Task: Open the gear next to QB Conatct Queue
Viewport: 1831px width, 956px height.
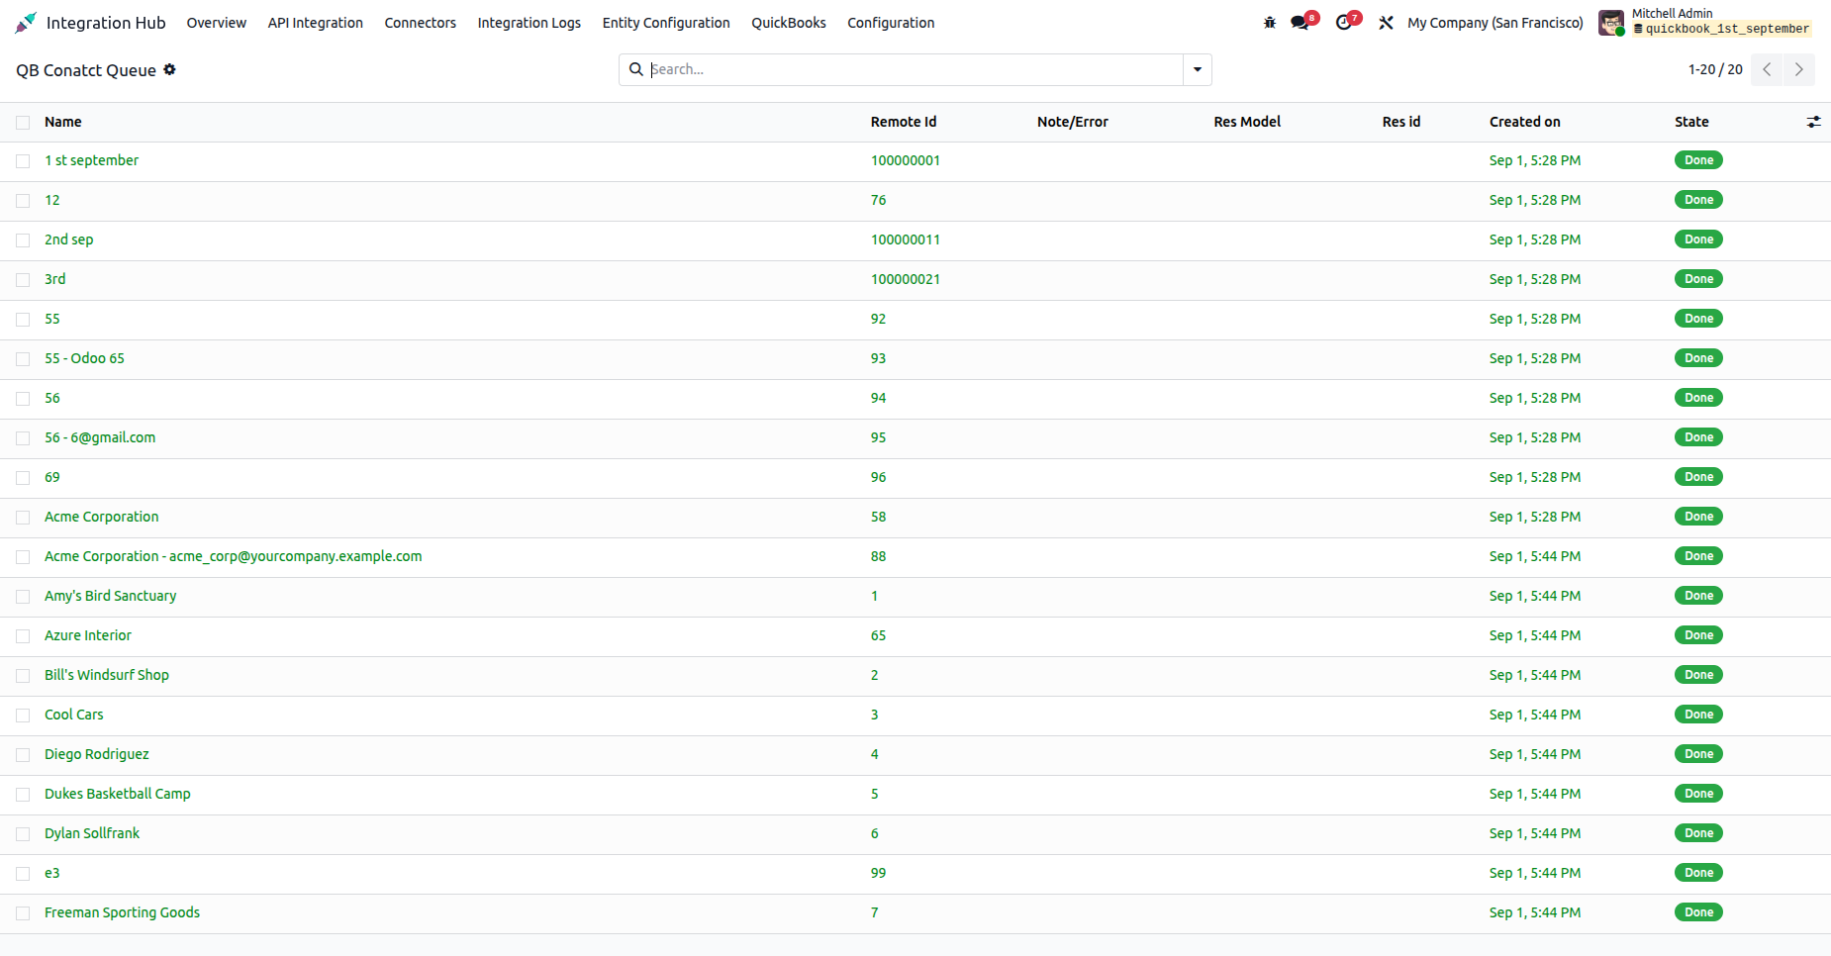Action: tap(170, 69)
